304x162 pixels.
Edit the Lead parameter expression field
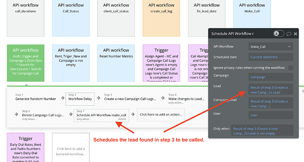tap(271, 89)
